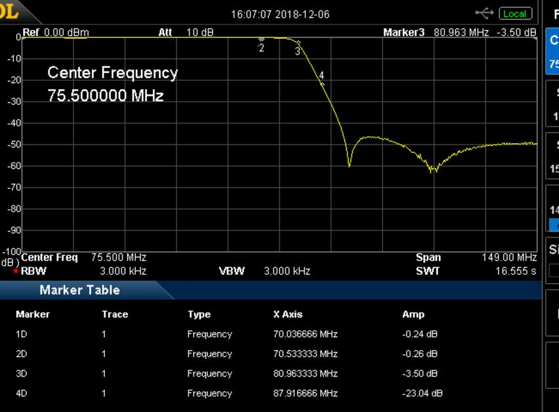Click the Ref 0.00 dBm reference level
The image size is (559, 412).
pyautogui.click(x=56, y=32)
